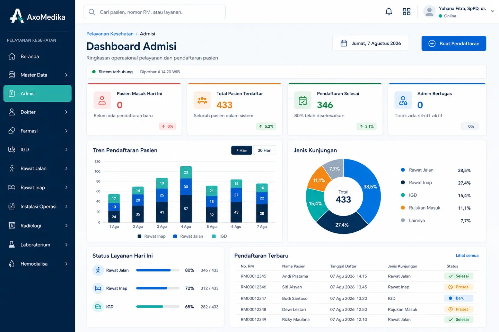Open the user profile dropdown arrow
Viewport: 499px width, 332px height.
click(x=492, y=11)
